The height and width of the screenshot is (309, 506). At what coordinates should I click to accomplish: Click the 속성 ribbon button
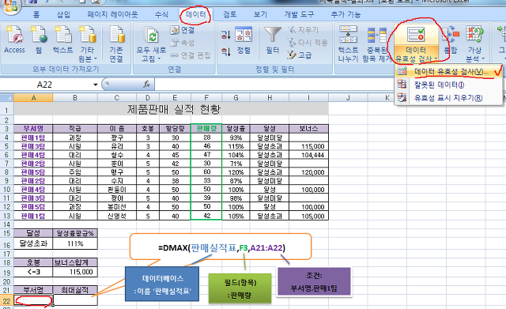[183, 43]
